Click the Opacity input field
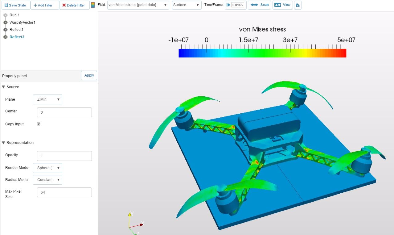The height and width of the screenshot is (235, 394). point(64,156)
